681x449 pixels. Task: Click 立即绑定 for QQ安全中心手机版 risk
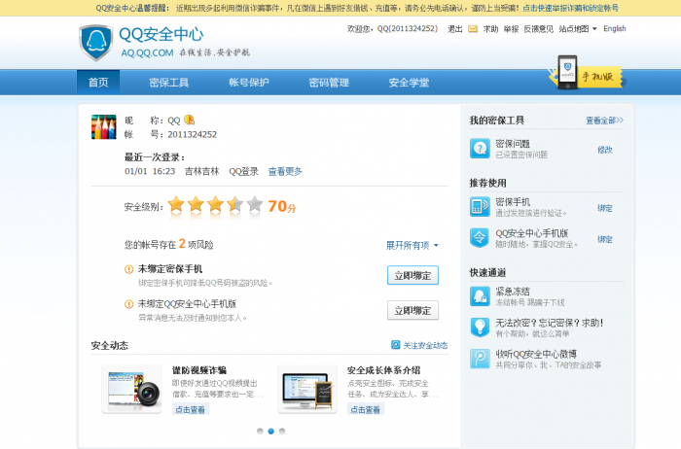412,310
